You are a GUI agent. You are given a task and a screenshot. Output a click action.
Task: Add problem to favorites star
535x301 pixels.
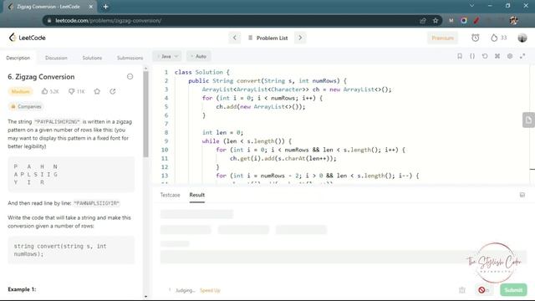(x=97, y=91)
